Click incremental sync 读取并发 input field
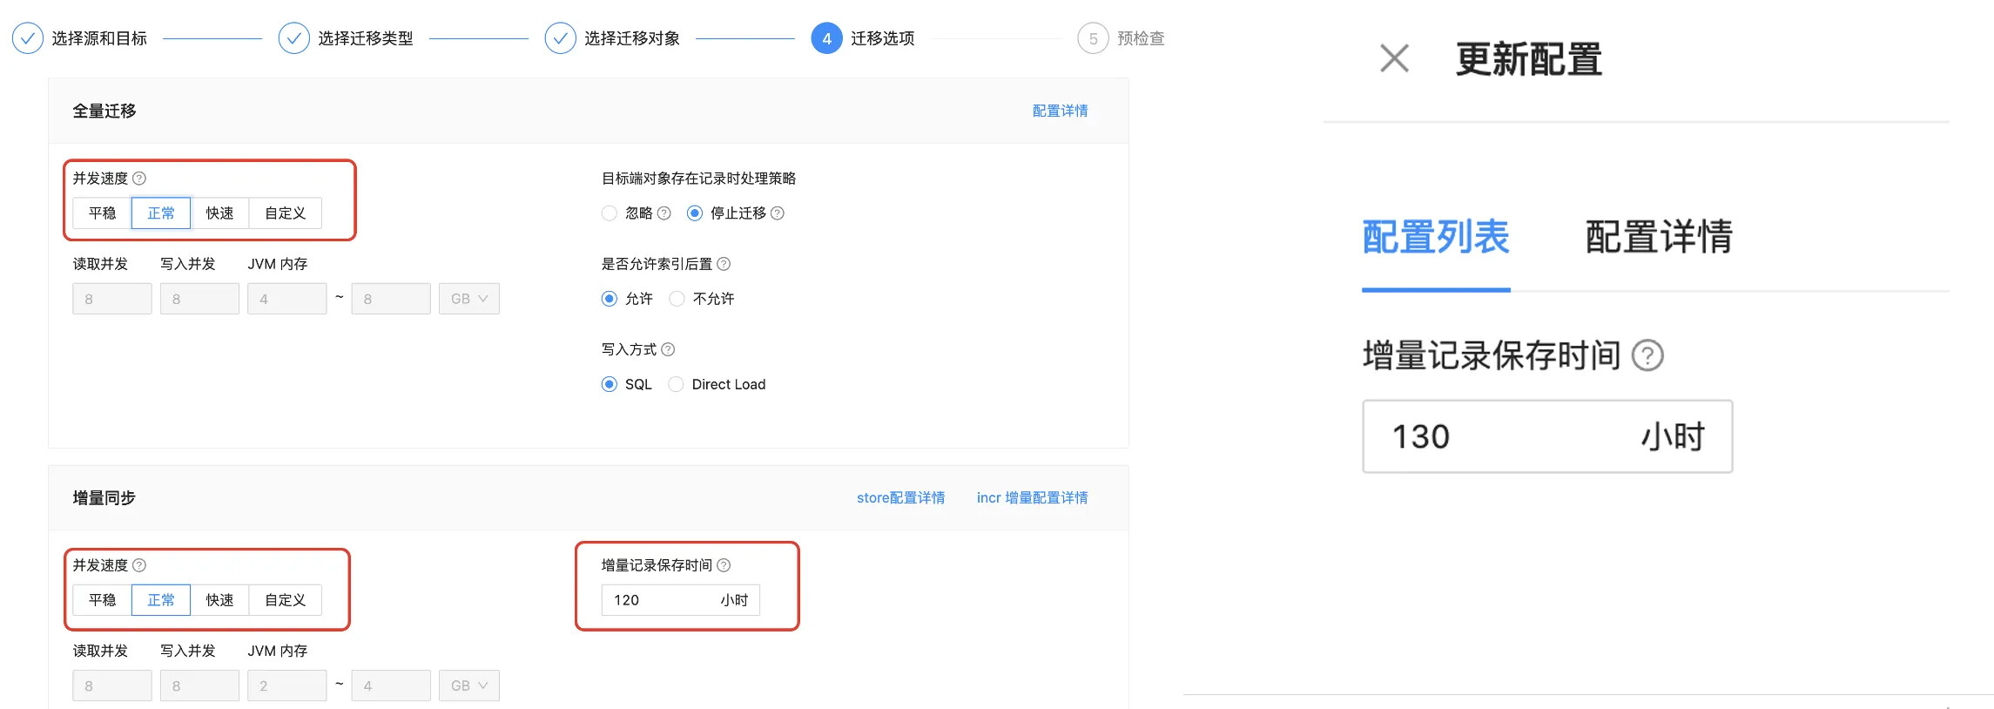The width and height of the screenshot is (1994, 709). coord(112,685)
